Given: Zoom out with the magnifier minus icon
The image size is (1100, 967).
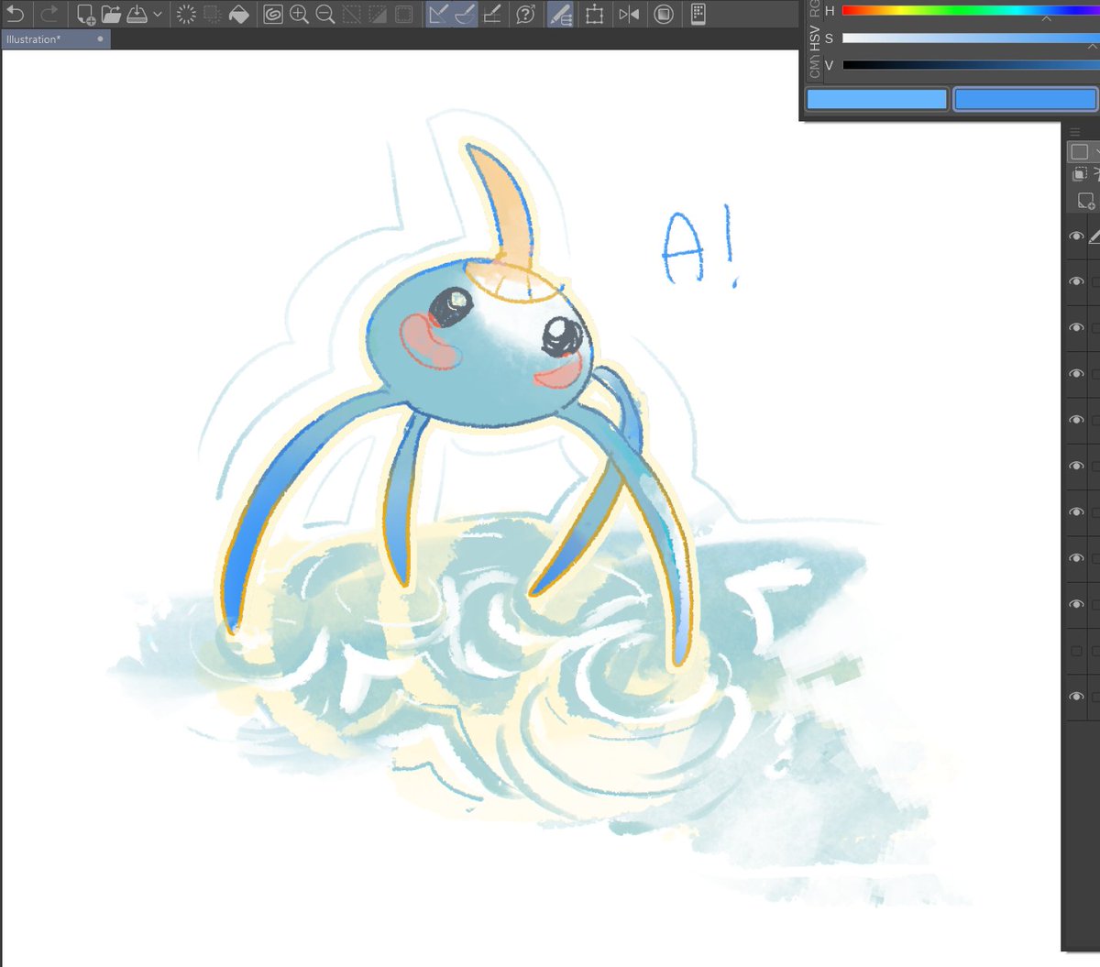Looking at the screenshot, I should coord(324,14).
